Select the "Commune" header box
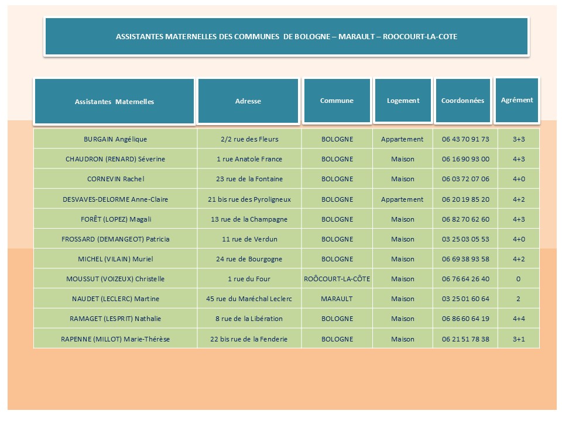562x421 pixels. (337, 101)
